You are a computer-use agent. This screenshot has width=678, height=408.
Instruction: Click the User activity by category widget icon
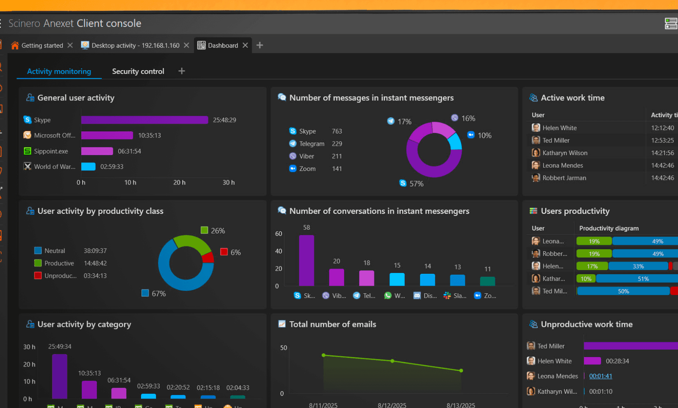30,324
